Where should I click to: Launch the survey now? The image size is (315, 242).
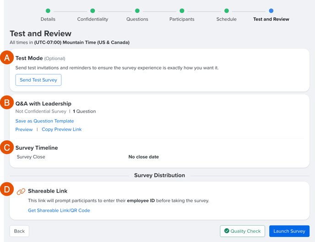point(289,231)
